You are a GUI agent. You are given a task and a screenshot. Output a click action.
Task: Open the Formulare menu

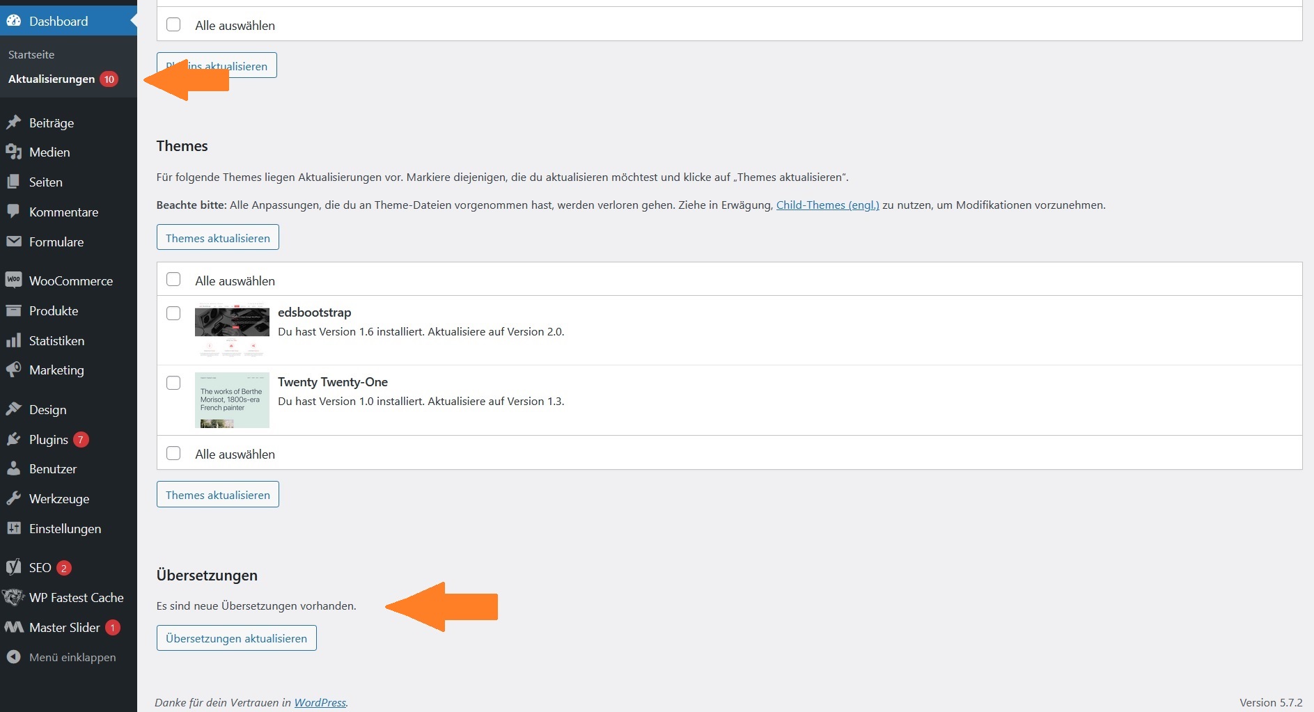pos(68,242)
